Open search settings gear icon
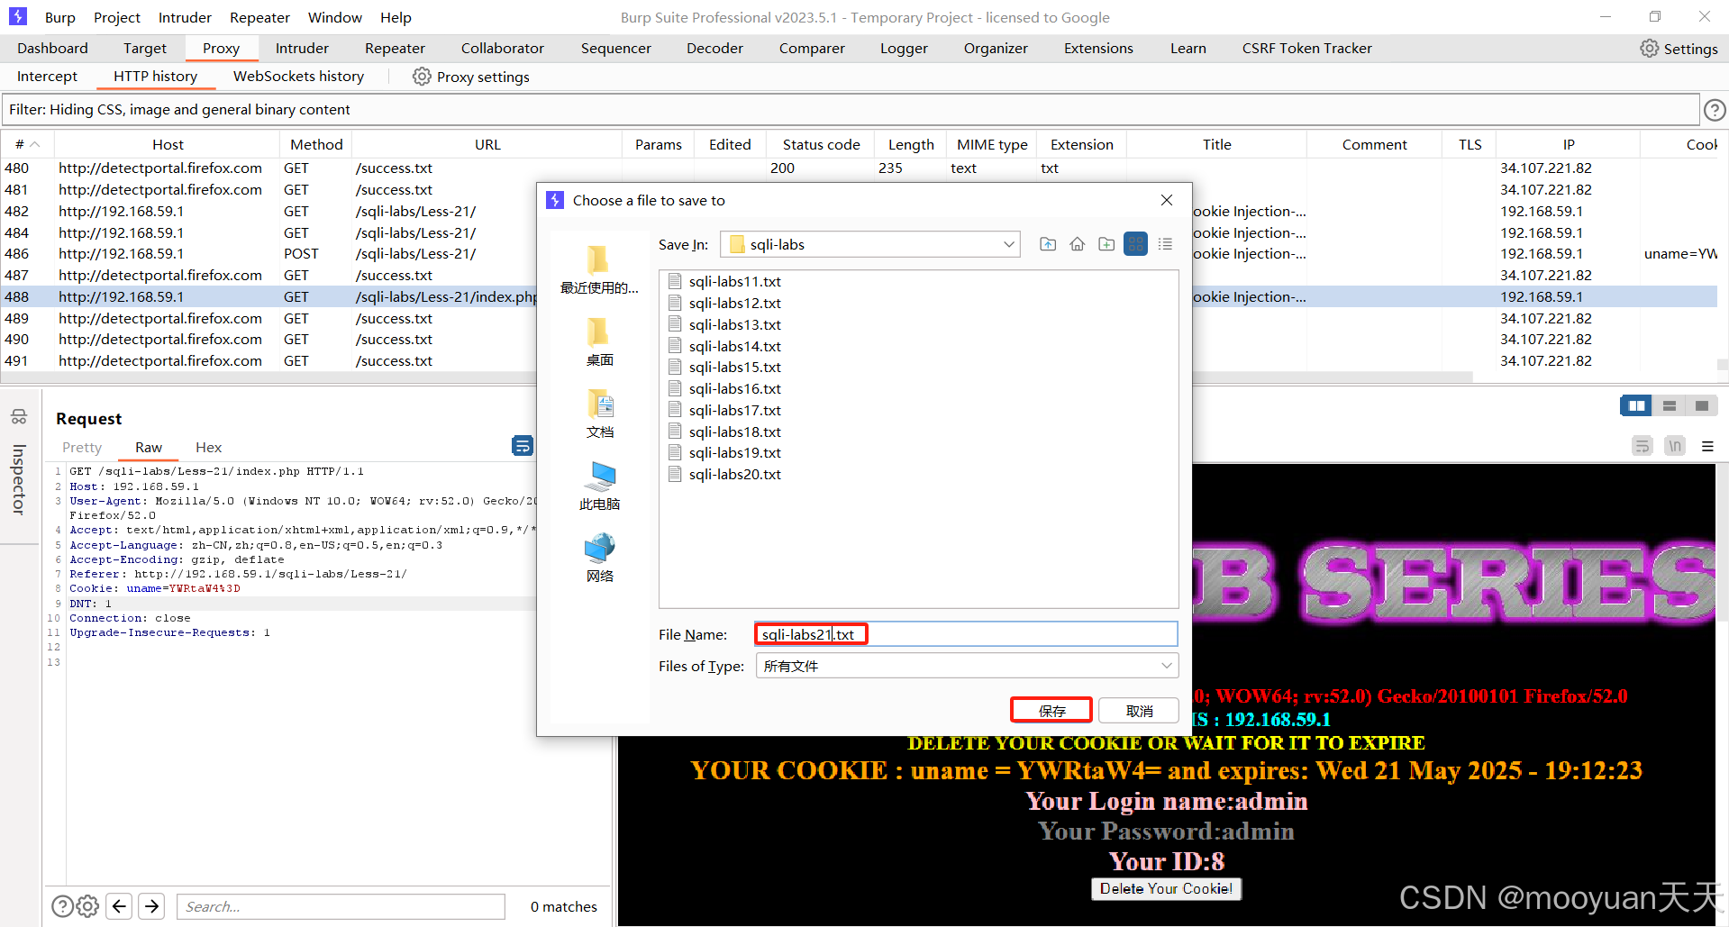Image resolution: width=1729 pixels, height=927 pixels. [x=87, y=906]
